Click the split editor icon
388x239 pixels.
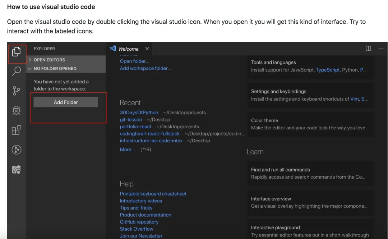click(x=368, y=49)
